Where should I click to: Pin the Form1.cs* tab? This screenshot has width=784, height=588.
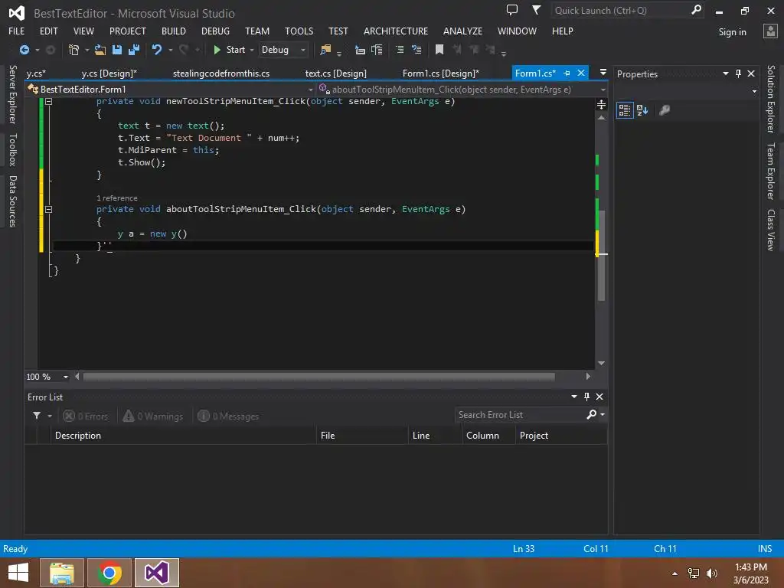(567, 73)
